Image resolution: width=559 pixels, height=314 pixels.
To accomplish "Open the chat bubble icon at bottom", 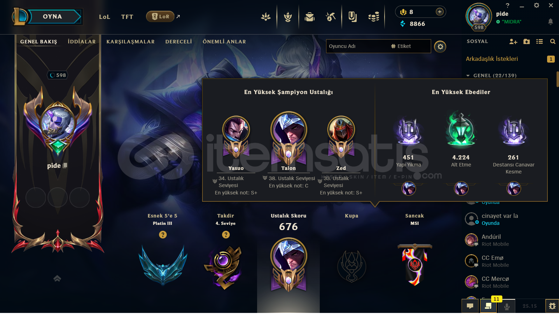I will point(470,306).
